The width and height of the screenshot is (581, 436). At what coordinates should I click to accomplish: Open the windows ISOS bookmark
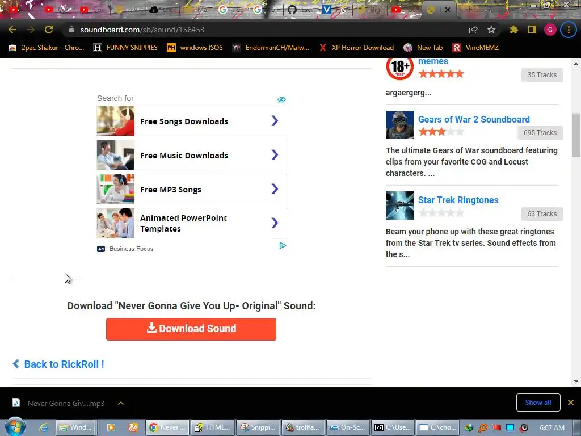[x=195, y=48]
